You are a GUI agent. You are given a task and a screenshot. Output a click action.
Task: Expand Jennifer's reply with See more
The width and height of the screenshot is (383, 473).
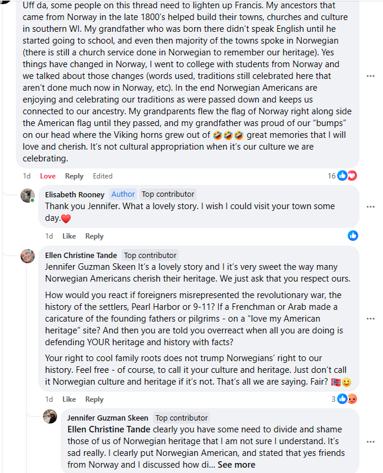coord(237,464)
